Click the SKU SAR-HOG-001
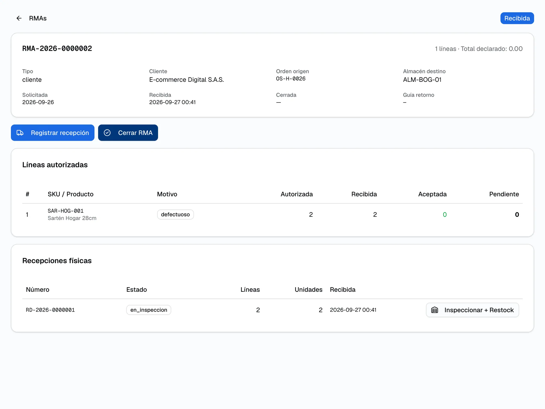This screenshot has width=545, height=409. [66, 211]
